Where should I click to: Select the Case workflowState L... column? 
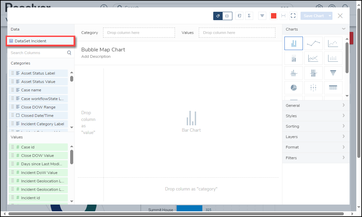click(38, 98)
